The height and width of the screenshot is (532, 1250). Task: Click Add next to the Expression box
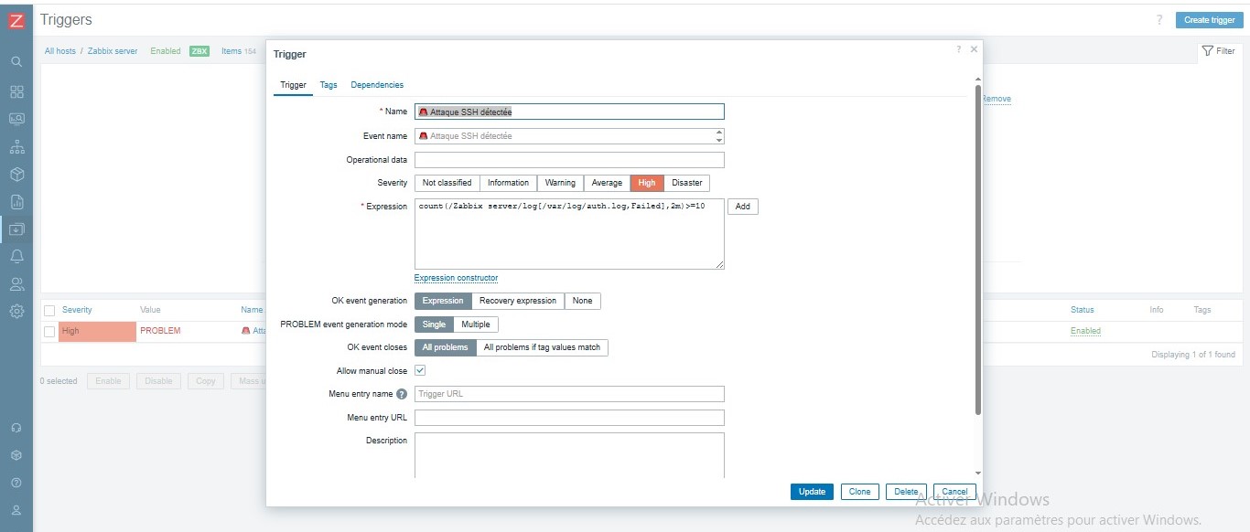tap(743, 207)
